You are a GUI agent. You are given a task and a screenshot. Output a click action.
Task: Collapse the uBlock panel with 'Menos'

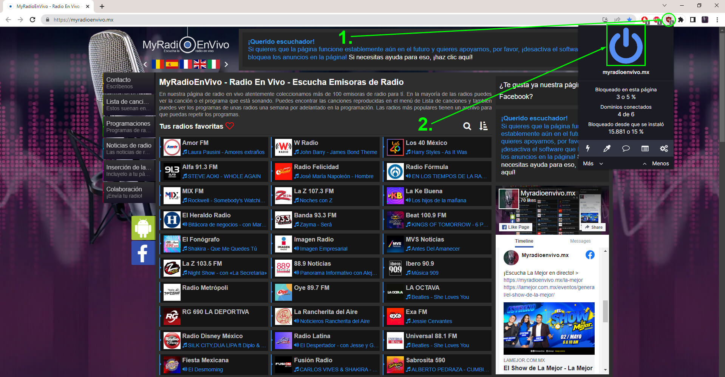[x=656, y=163]
